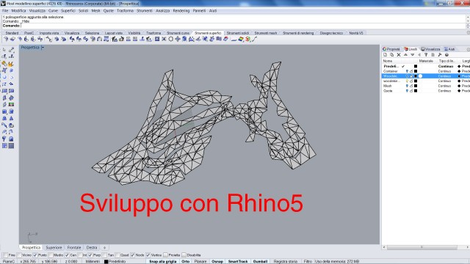Switch to the Superiore viewport tab
This screenshot has width=470, height=264.
tap(54, 248)
